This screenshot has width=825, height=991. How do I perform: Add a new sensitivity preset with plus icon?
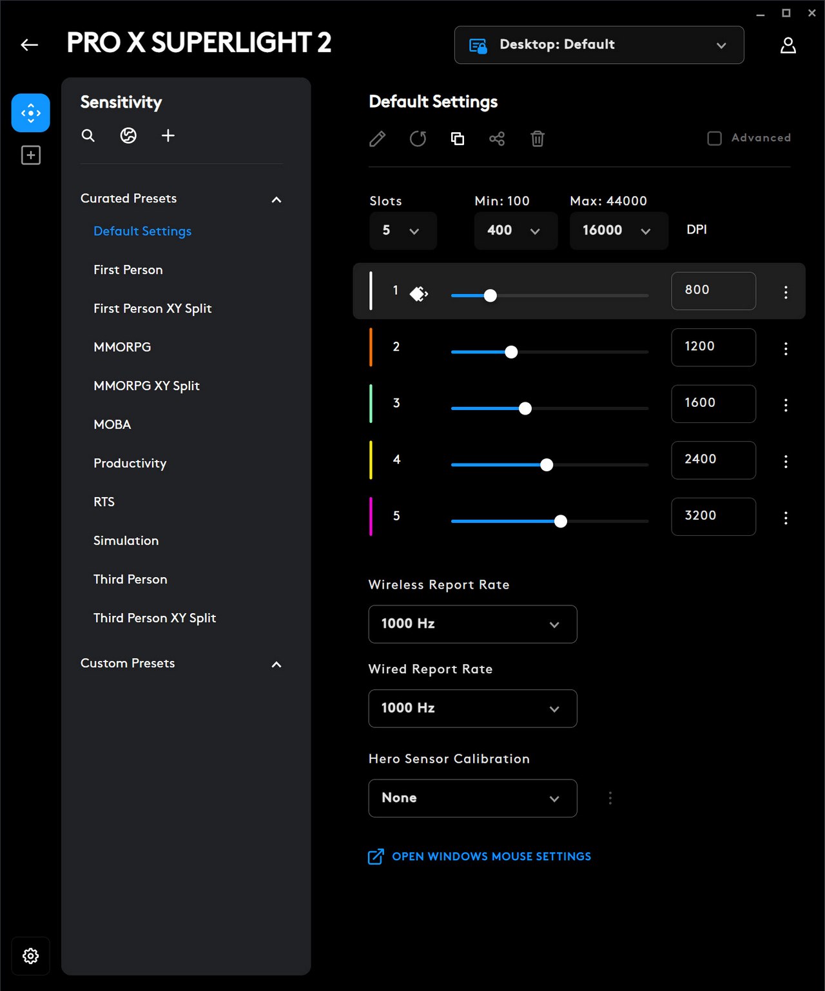(x=168, y=135)
